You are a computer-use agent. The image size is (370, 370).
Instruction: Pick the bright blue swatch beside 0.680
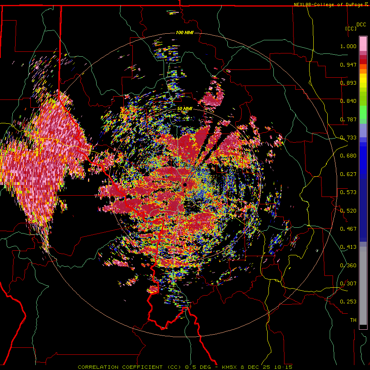pos(363,158)
